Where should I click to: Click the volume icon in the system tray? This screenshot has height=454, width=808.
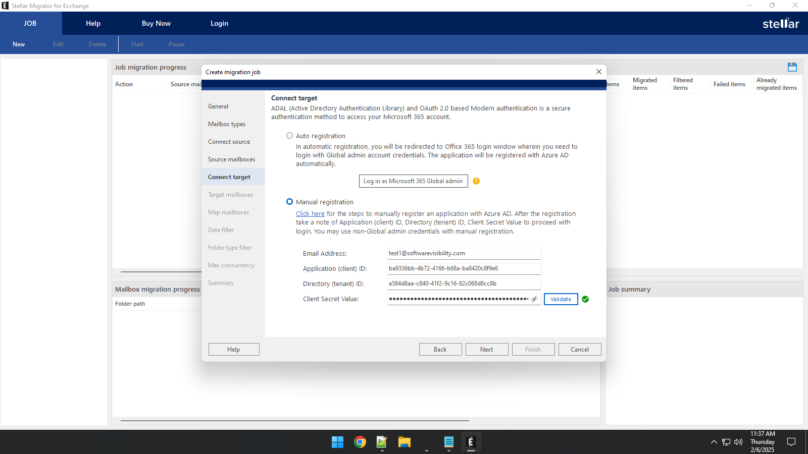click(x=738, y=442)
